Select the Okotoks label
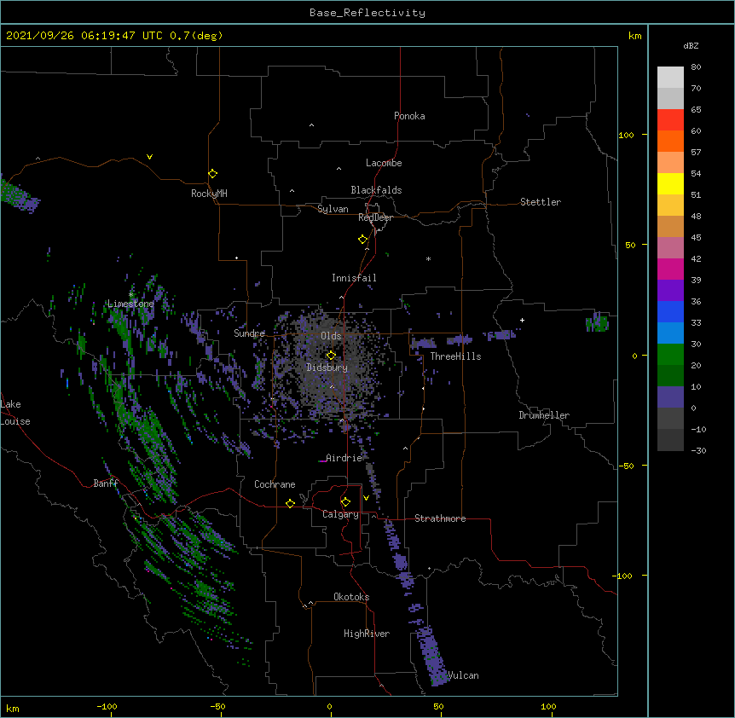Screen dimensions: 735x718 coord(351,597)
